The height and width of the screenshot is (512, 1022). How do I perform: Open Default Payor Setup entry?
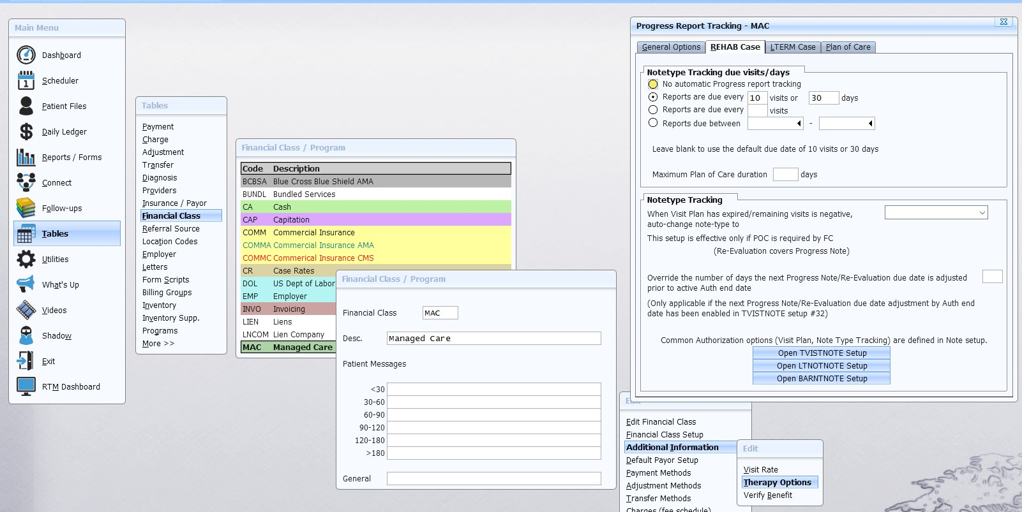click(662, 460)
